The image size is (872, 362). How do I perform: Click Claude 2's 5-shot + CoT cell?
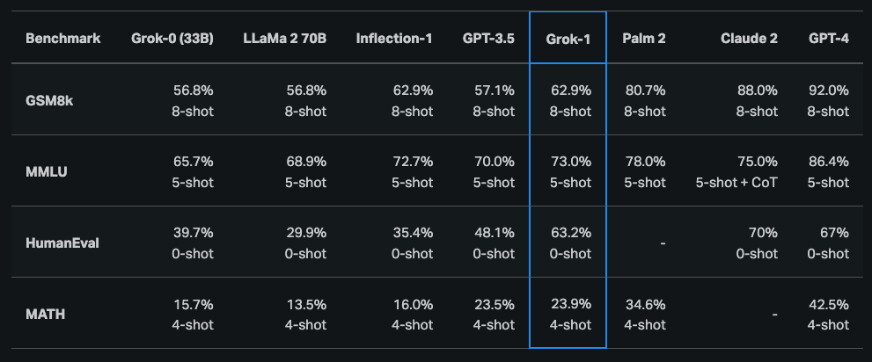(x=736, y=183)
